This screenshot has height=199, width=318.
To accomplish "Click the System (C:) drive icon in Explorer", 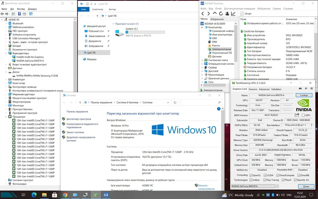I will point(119,33).
